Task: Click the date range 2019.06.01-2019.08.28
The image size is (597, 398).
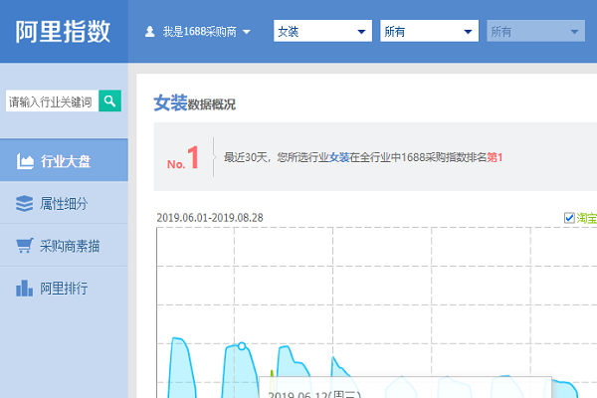Action: click(x=210, y=218)
